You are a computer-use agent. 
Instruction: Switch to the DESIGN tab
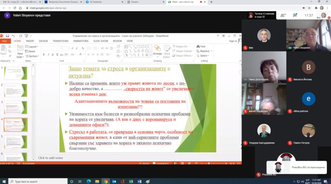[x=43, y=41]
